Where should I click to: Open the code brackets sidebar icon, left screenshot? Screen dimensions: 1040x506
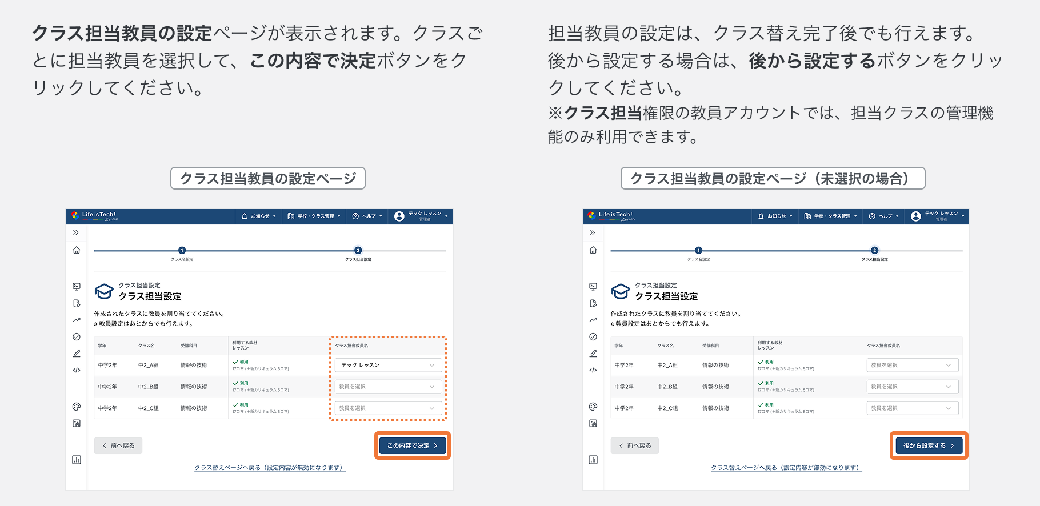tap(77, 370)
